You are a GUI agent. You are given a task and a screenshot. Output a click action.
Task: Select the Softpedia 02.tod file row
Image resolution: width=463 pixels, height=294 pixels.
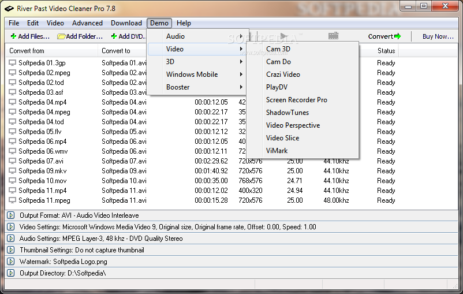[41, 83]
